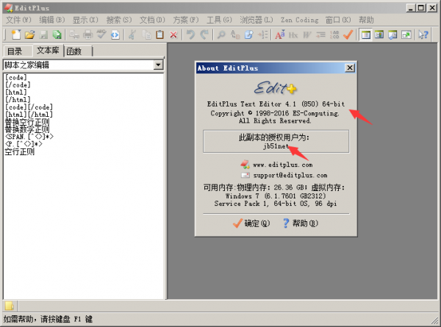Click the go to line icon
Viewport: 441px width, 327px height.
pyautogui.click(x=262, y=35)
